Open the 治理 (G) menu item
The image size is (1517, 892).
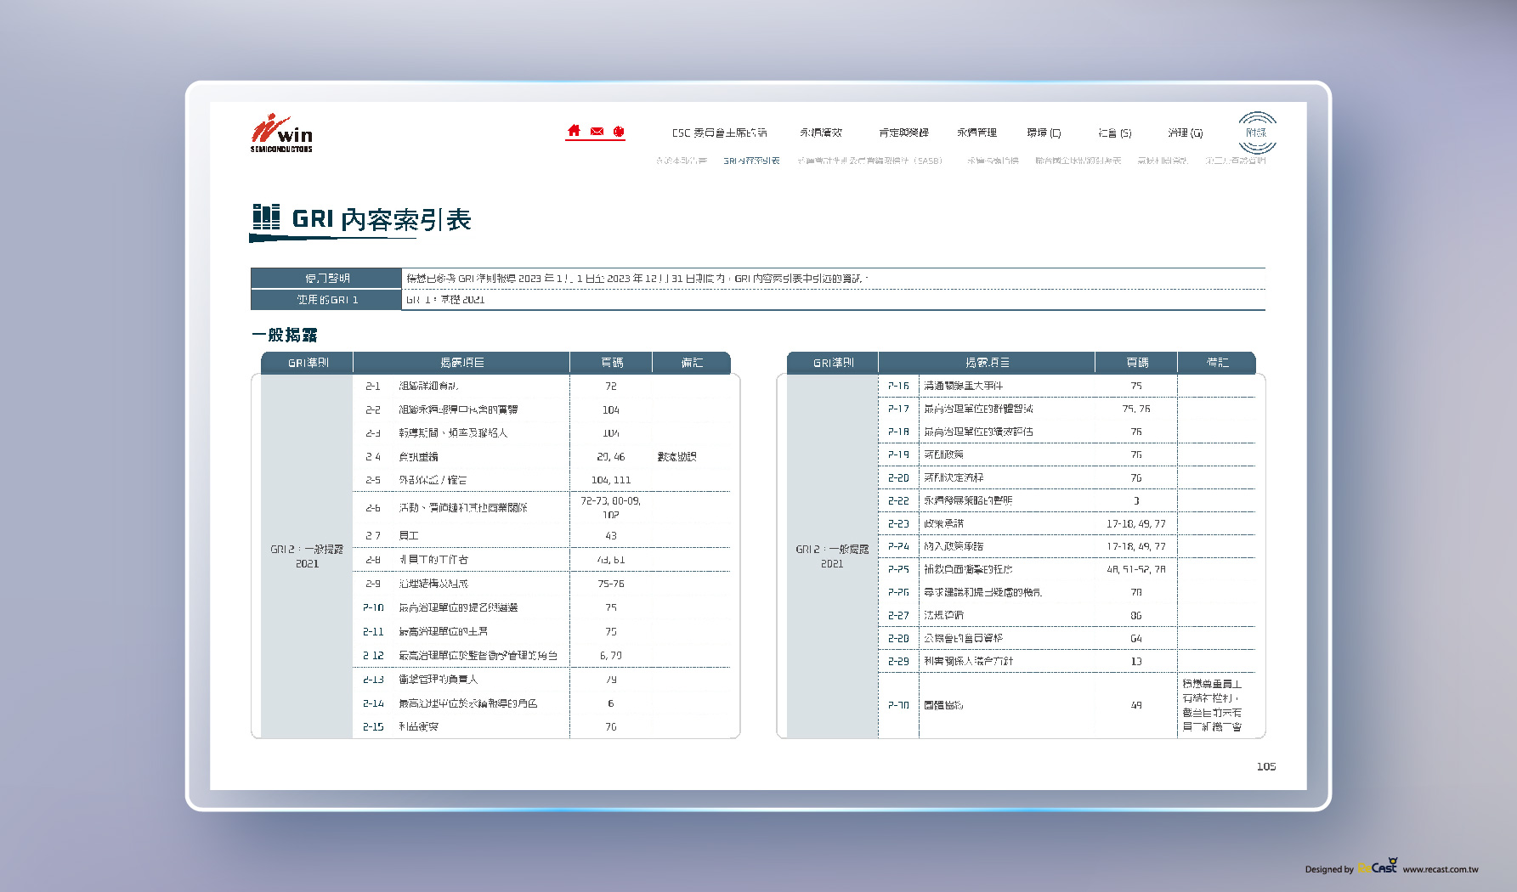pos(1185,133)
